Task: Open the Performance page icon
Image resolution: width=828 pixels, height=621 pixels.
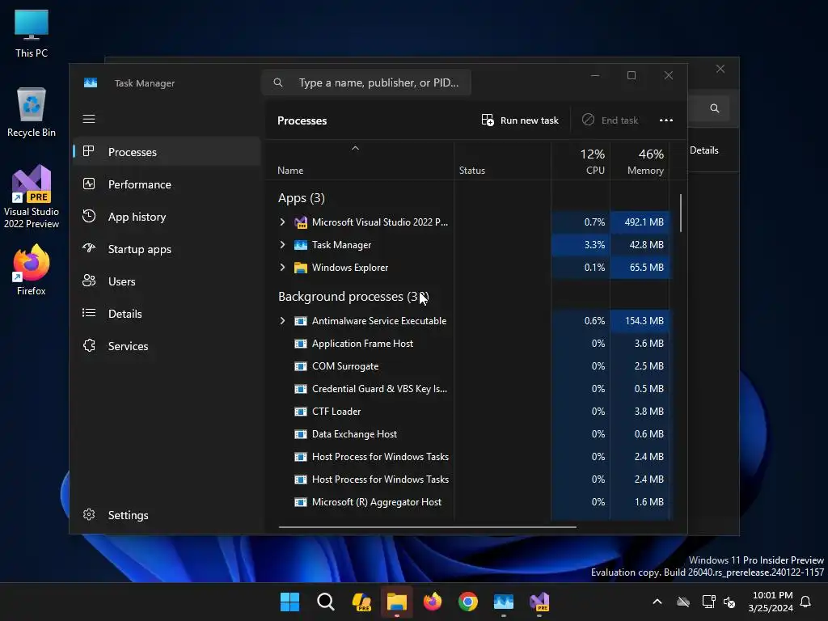Action: 89,184
